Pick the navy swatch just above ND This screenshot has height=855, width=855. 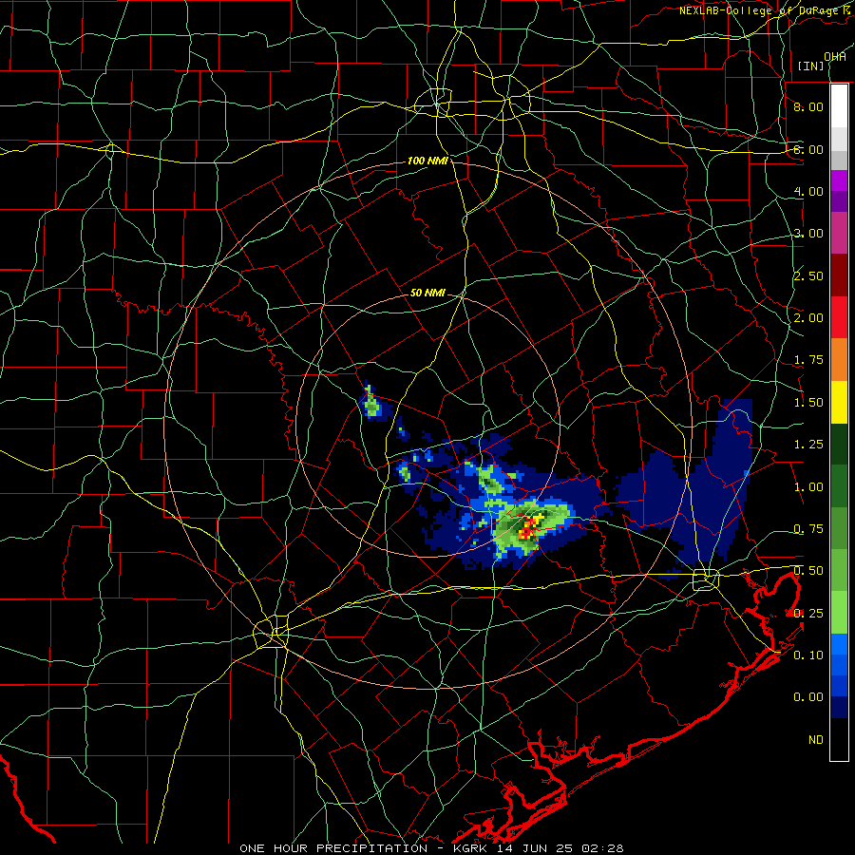(839, 707)
